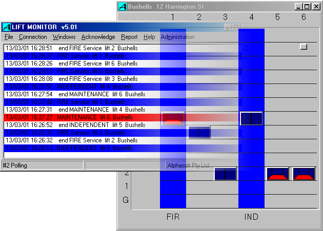
Task: Click lift 2 car in its shaft
Action: click(199, 132)
